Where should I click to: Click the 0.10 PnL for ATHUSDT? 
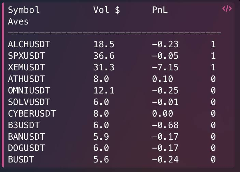[x=163, y=79]
